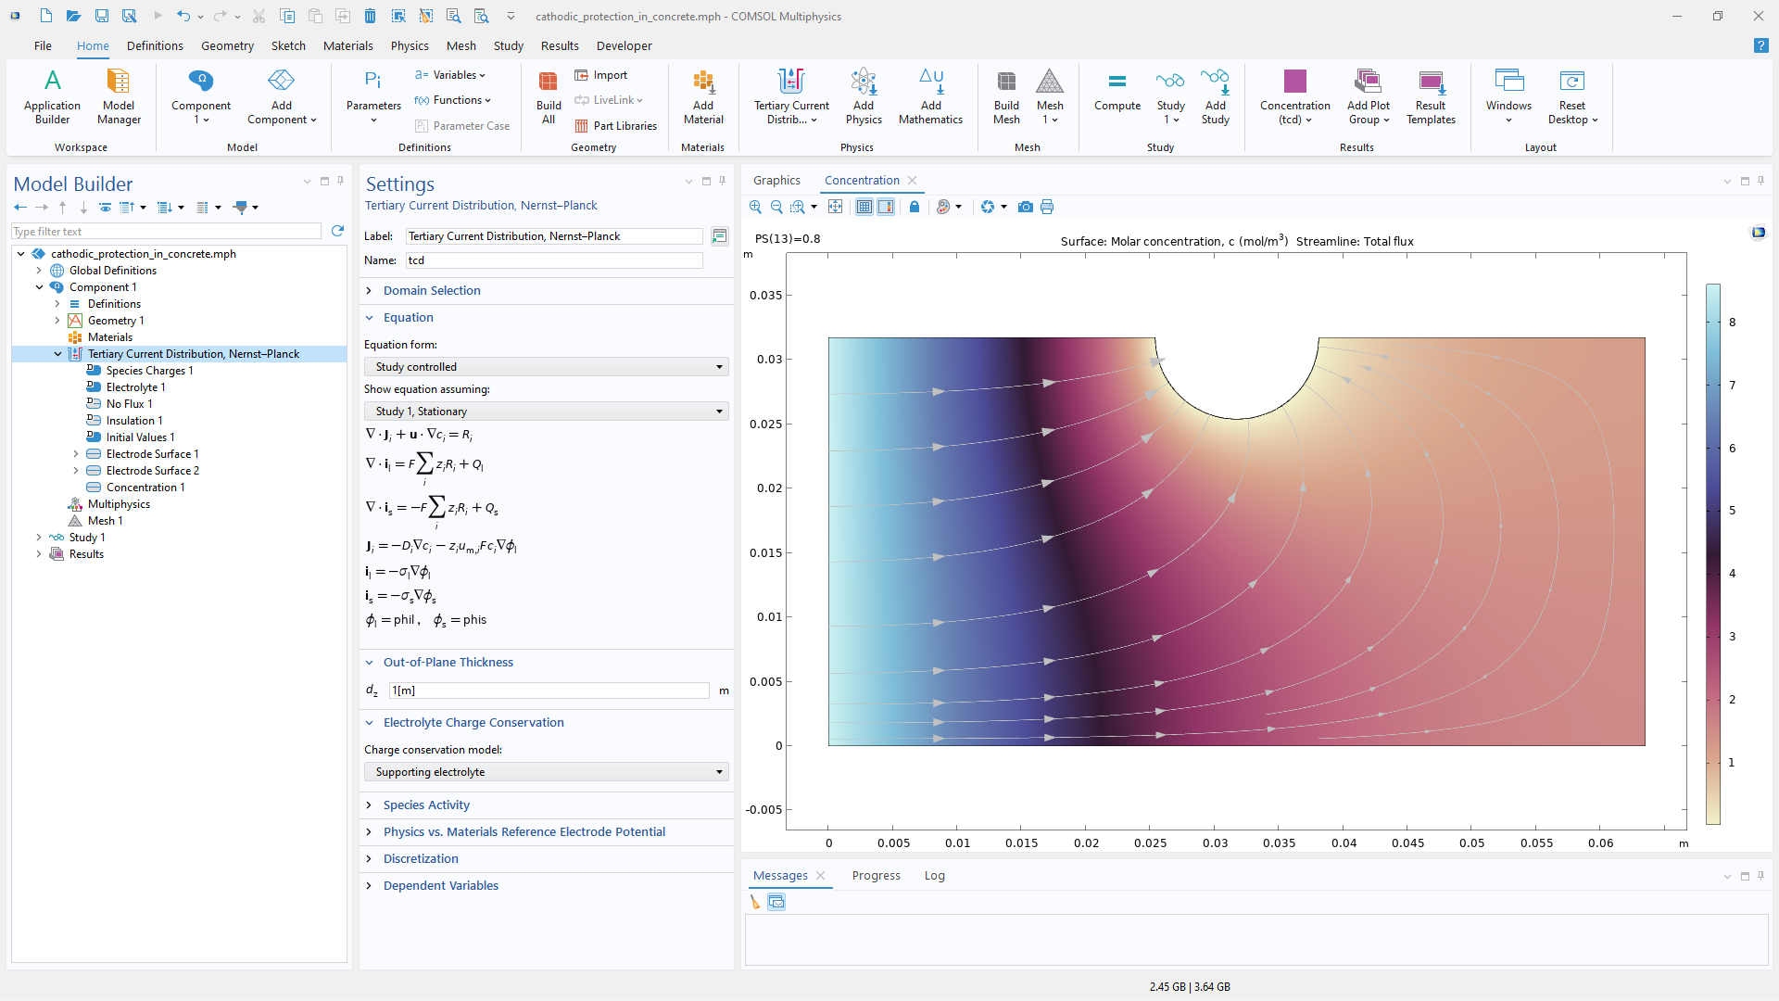The width and height of the screenshot is (1779, 1001).
Task: Select Initial Values 1 node
Action: [x=140, y=437]
